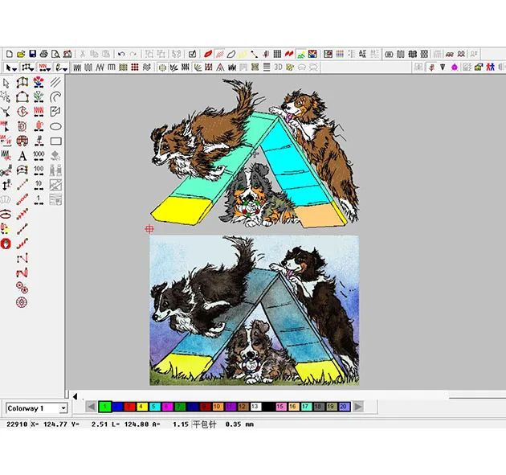
Task: Toggle the checkmark box in top toolbar
Action: tap(192, 54)
